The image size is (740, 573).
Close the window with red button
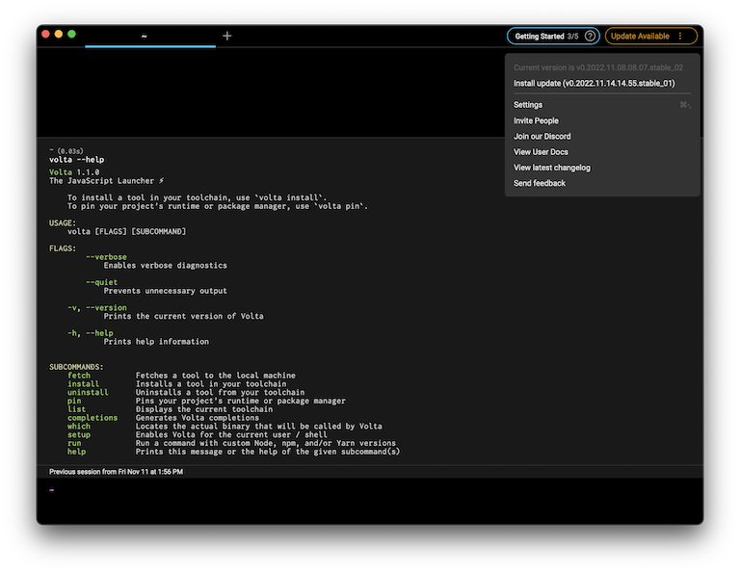tap(46, 34)
